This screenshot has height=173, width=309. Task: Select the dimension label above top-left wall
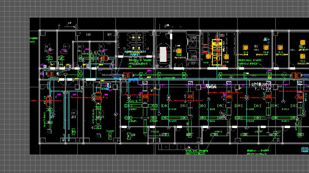pyautogui.click(x=69, y=24)
